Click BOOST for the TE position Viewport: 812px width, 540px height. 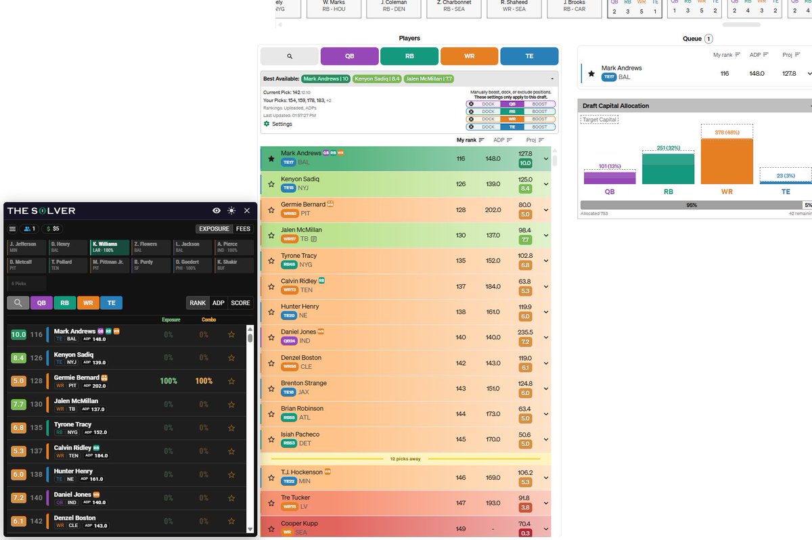pos(539,127)
